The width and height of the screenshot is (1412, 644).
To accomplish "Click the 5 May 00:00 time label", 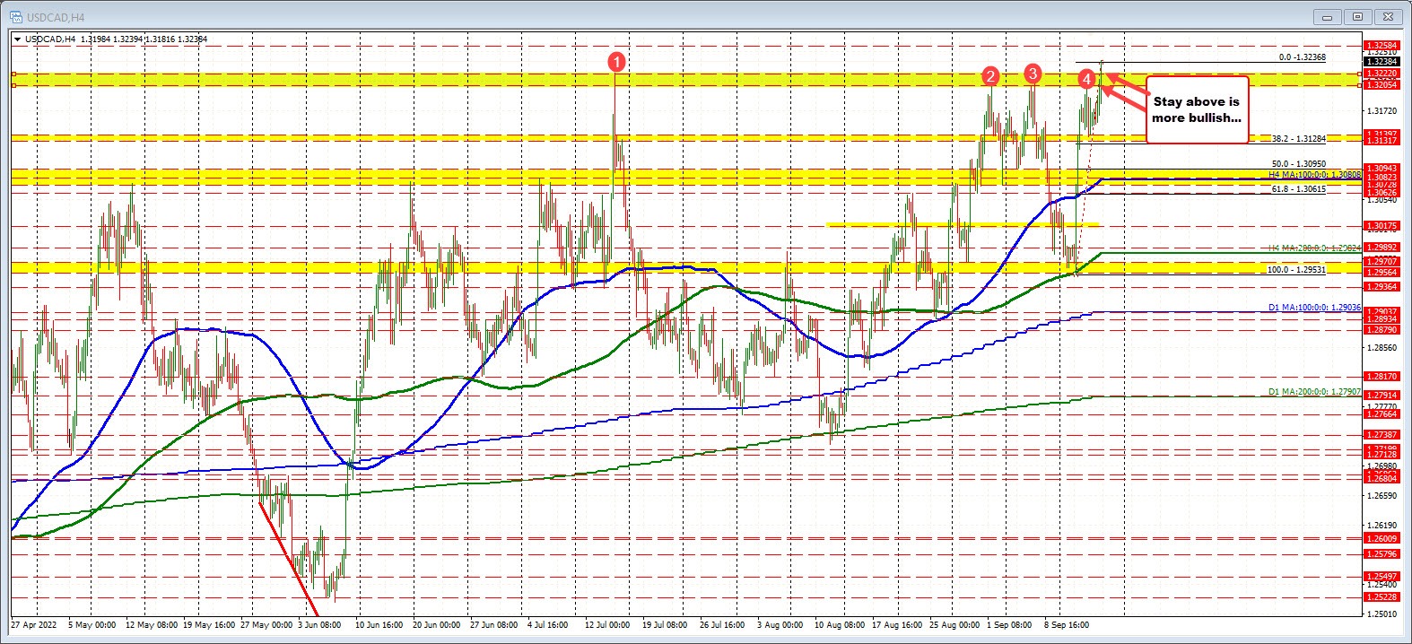I will [x=92, y=624].
